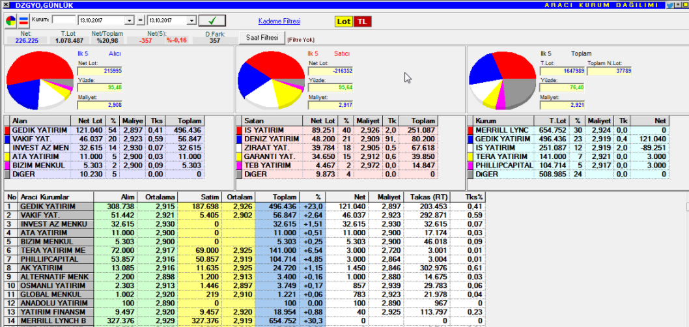The width and height of the screenshot is (689, 327).
Task: Click the red swatch beside GEDIK YATIRIM buyer
Action: [x=7, y=130]
